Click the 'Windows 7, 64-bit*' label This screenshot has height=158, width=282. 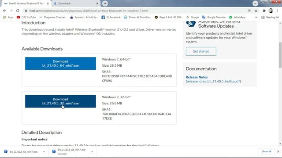(x=116, y=59)
